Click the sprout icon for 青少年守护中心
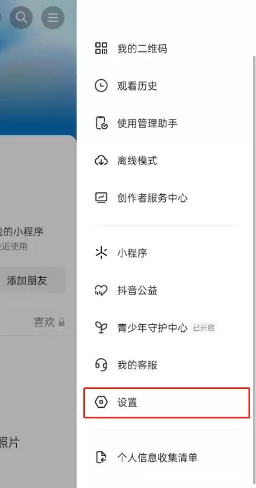256x488 pixels. click(x=101, y=327)
